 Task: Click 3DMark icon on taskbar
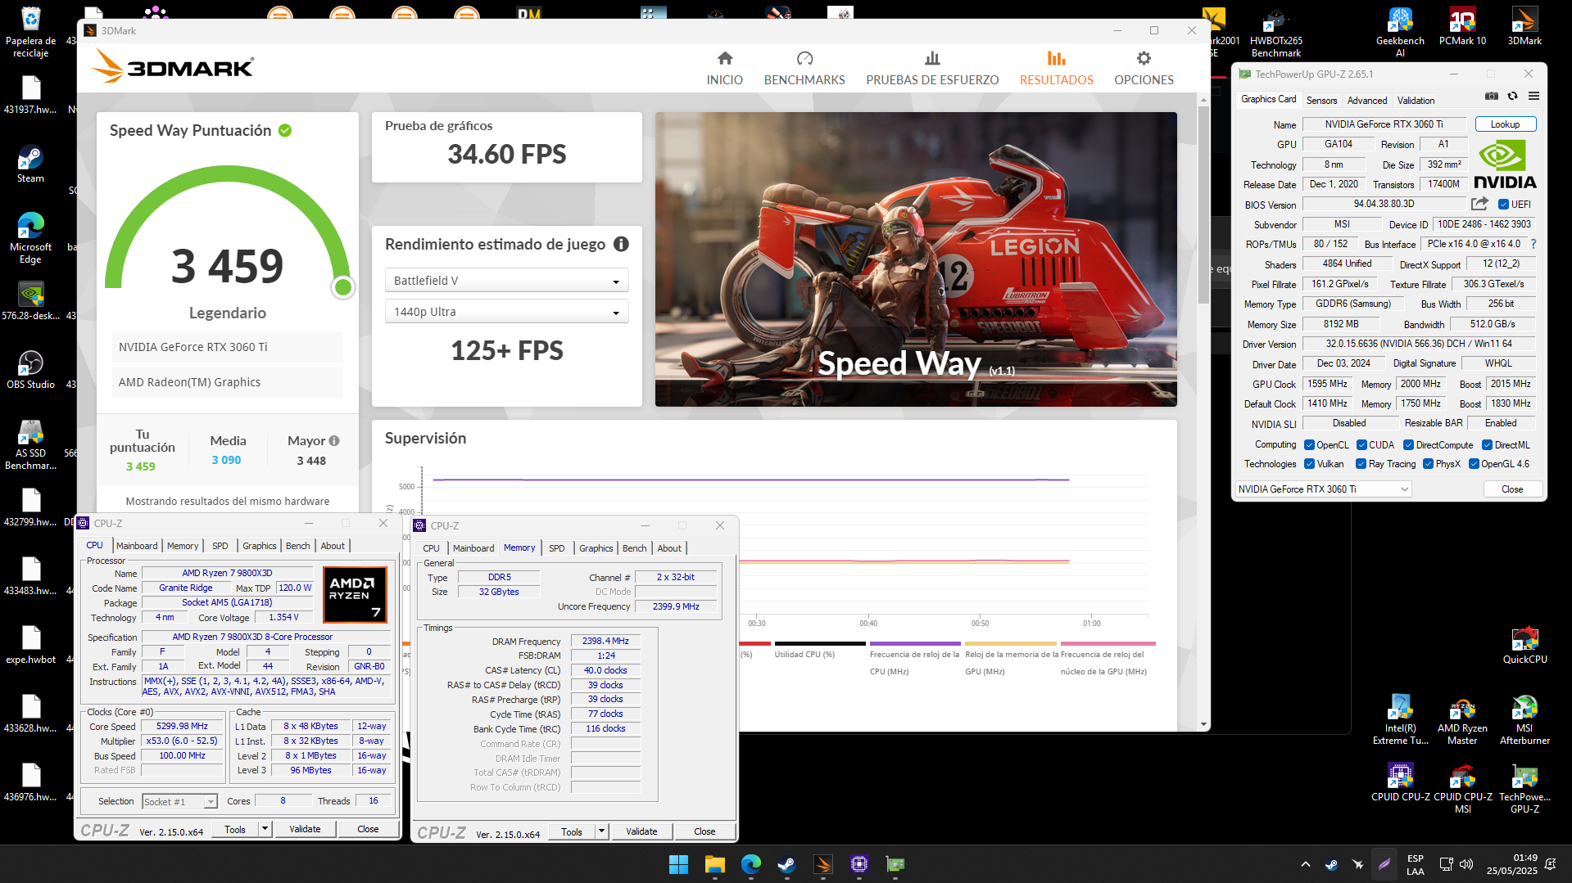click(x=822, y=864)
